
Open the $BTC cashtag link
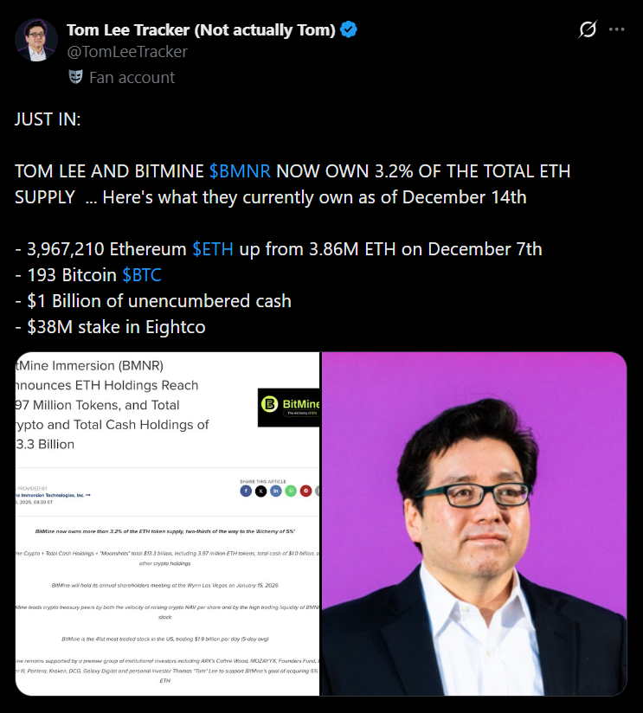coord(142,275)
